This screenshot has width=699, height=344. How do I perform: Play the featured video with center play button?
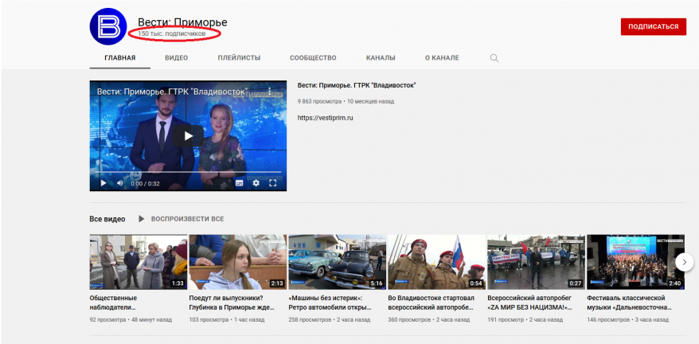tap(188, 135)
